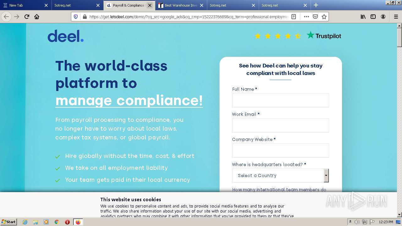Open Firefox account icon
The width and height of the screenshot is (402, 226).
383,17
